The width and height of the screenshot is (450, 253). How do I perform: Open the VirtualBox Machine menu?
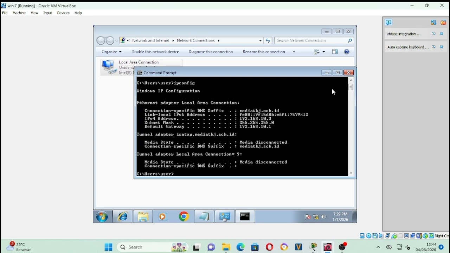click(x=19, y=13)
